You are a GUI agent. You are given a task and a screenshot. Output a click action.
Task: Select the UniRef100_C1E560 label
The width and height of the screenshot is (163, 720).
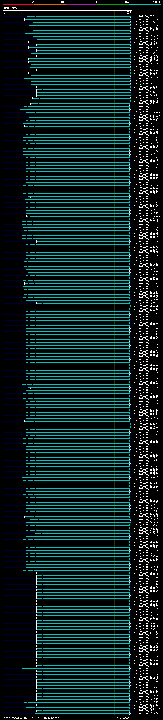[146, 87]
